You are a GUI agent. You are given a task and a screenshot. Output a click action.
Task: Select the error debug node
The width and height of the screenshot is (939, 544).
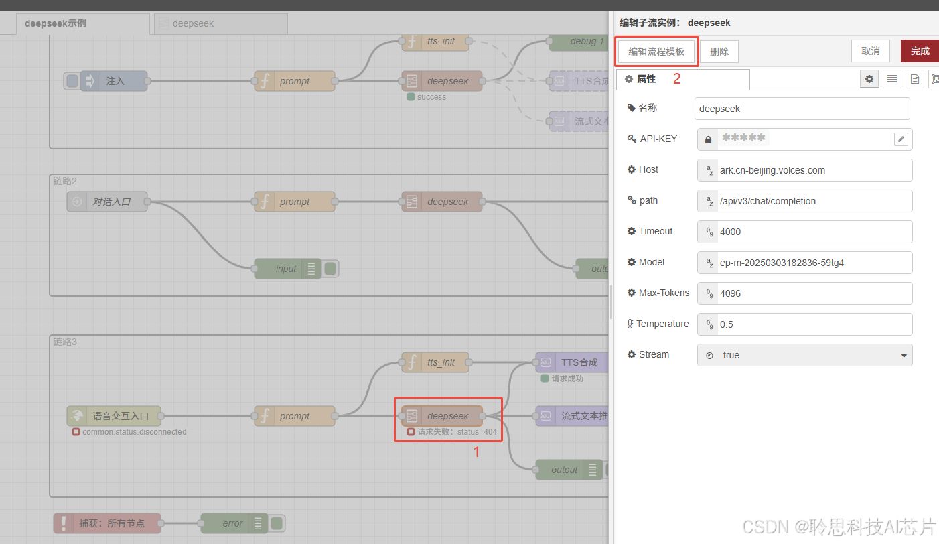[234, 523]
